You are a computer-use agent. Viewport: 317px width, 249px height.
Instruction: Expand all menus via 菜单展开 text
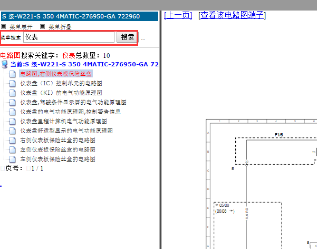tap(21, 27)
